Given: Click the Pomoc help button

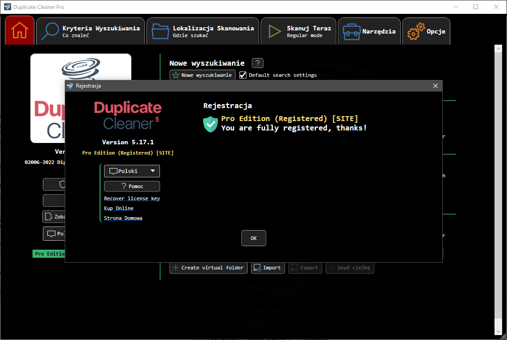Looking at the screenshot, I should click(x=132, y=186).
